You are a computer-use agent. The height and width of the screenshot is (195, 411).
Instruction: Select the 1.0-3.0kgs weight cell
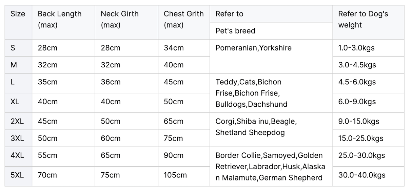368,48
